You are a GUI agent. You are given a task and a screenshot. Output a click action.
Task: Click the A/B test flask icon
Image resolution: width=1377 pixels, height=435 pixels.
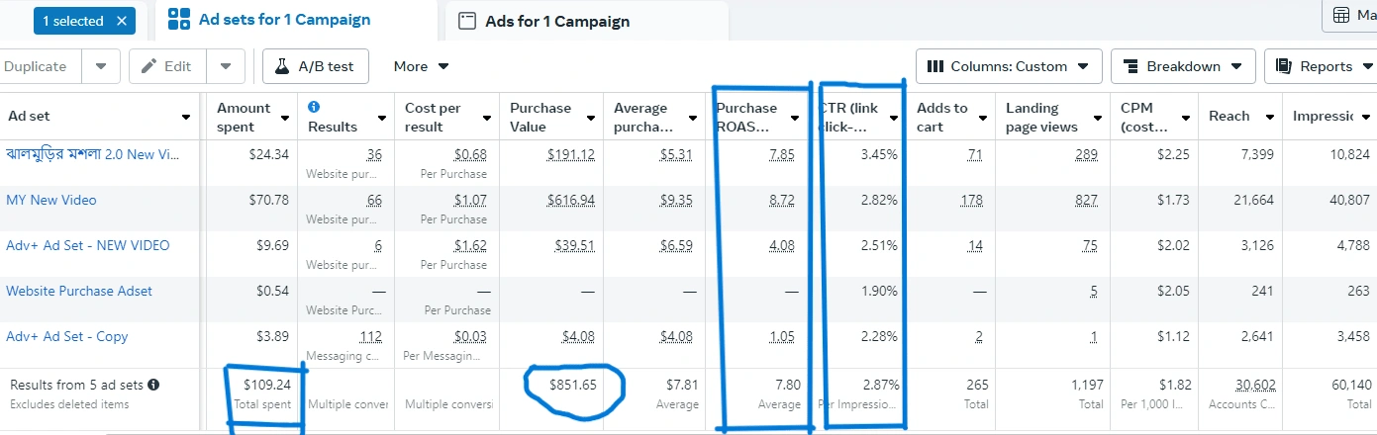[282, 66]
